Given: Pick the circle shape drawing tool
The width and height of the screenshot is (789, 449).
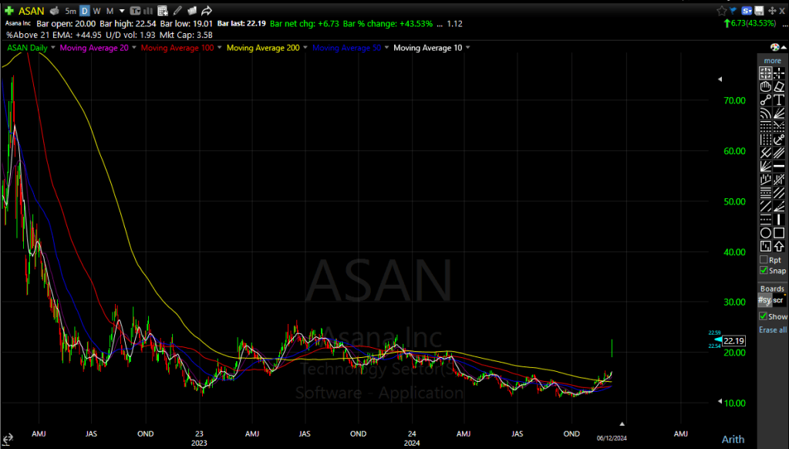Looking at the screenshot, I should tap(766, 233).
